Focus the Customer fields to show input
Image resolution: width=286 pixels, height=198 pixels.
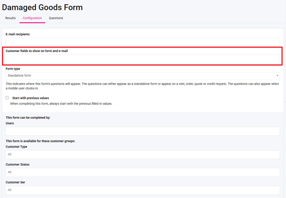[x=142, y=59]
